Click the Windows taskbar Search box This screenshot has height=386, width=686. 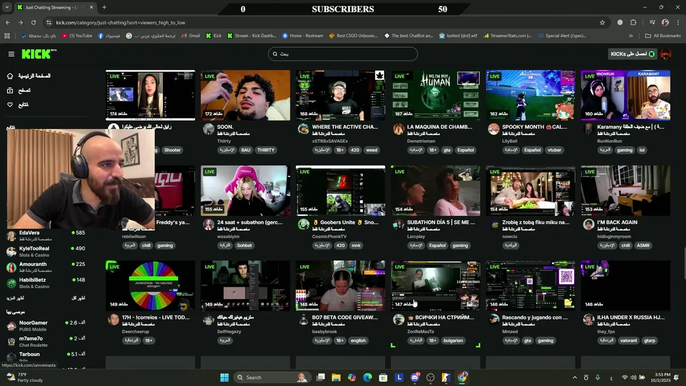coord(272,377)
